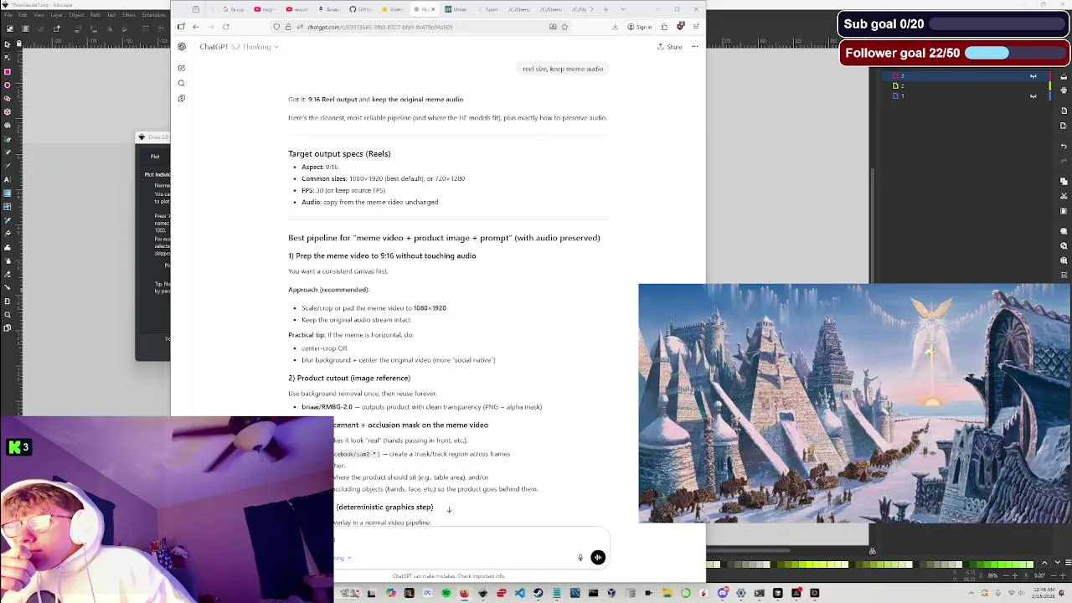Screen dimensions: 1072x603
Task: Open the ChatGPT search chats icon
Action: click(182, 83)
